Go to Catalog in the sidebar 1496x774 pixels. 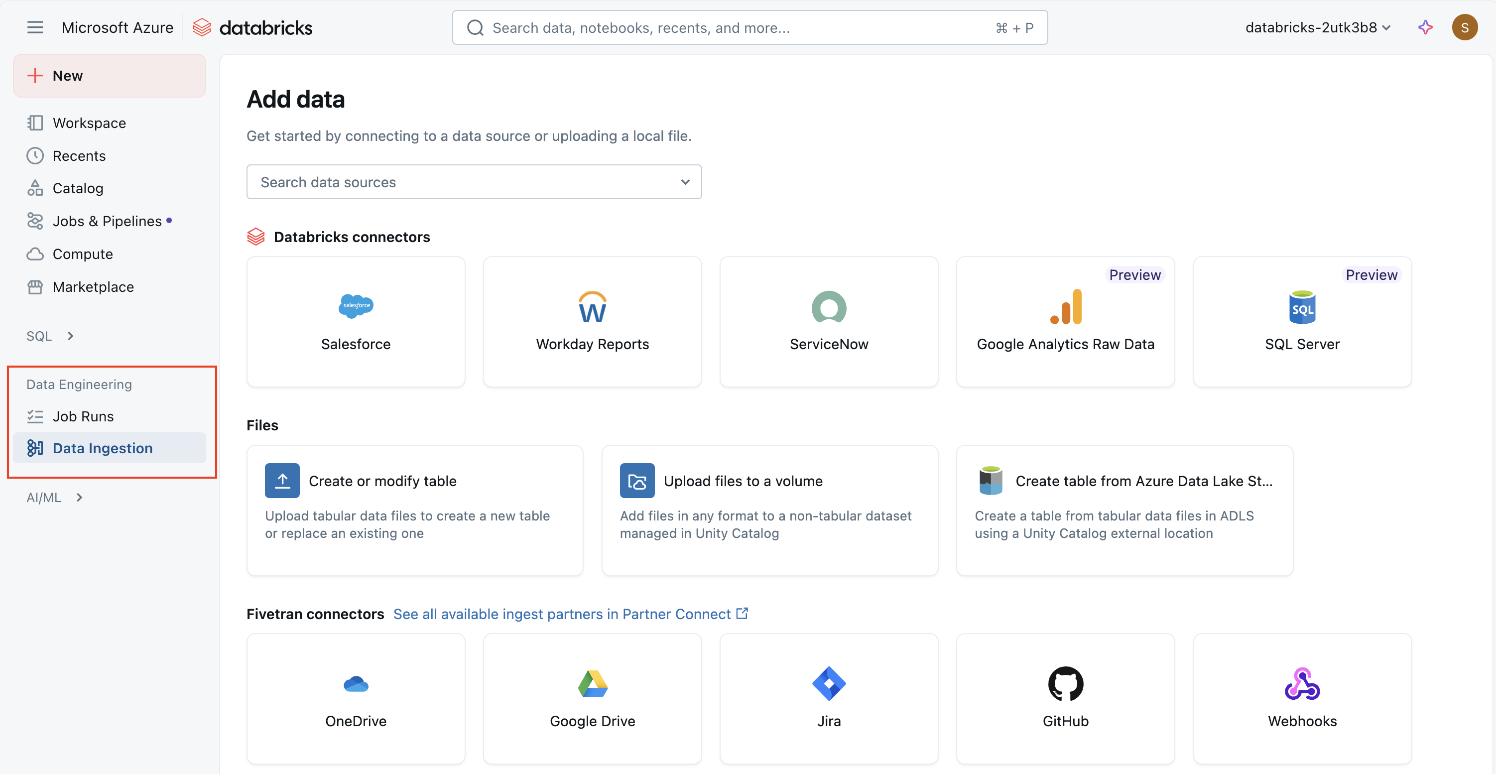(78, 188)
